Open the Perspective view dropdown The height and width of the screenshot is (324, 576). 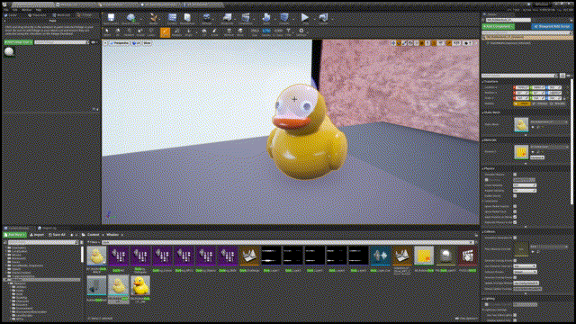tap(120, 43)
